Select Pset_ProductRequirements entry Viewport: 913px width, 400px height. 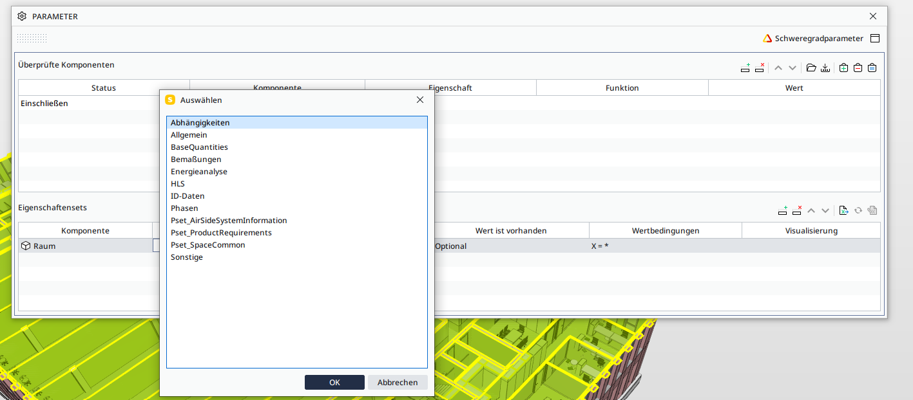tap(297, 233)
